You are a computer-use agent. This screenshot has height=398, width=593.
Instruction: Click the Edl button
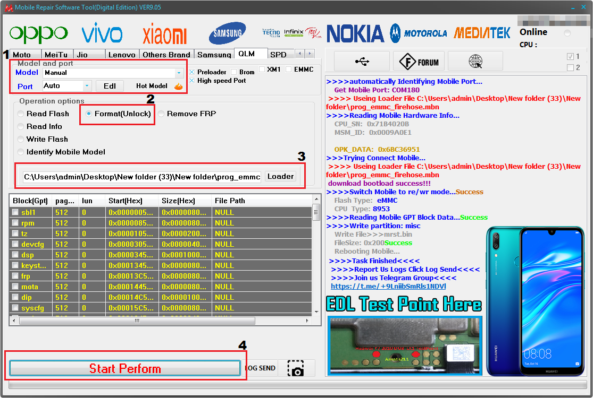pos(110,86)
